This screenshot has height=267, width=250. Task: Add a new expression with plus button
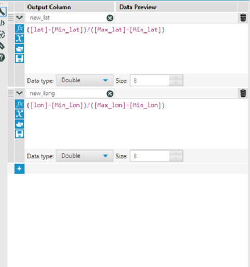point(19,169)
